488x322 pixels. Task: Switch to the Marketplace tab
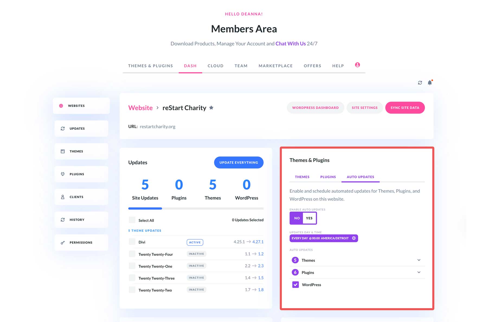(x=275, y=66)
